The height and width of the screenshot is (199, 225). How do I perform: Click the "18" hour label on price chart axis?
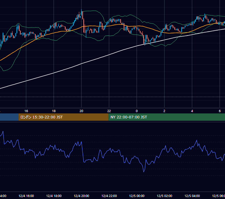point(54,111)
